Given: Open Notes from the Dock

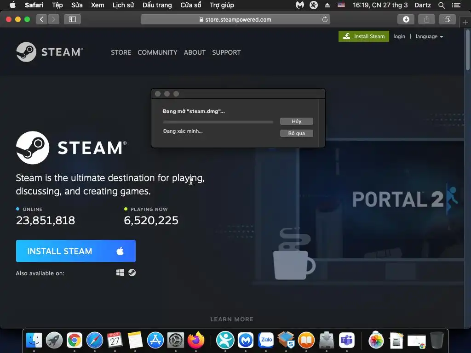Looking at the screenshot, I should point(135,341).
